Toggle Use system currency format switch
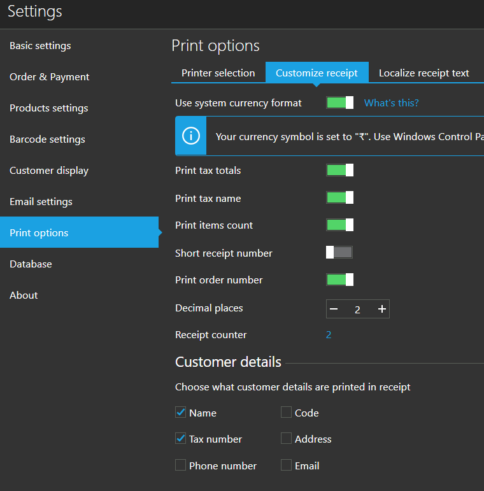This screenshot has height=491, width=484. pyautogui.click(x=339, y=103)
